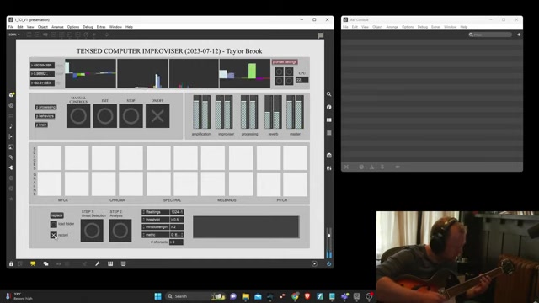This screenshot has width=539, height=303.
Task: Clear the Max Console with X icon
Action: (x=346, y=167)
